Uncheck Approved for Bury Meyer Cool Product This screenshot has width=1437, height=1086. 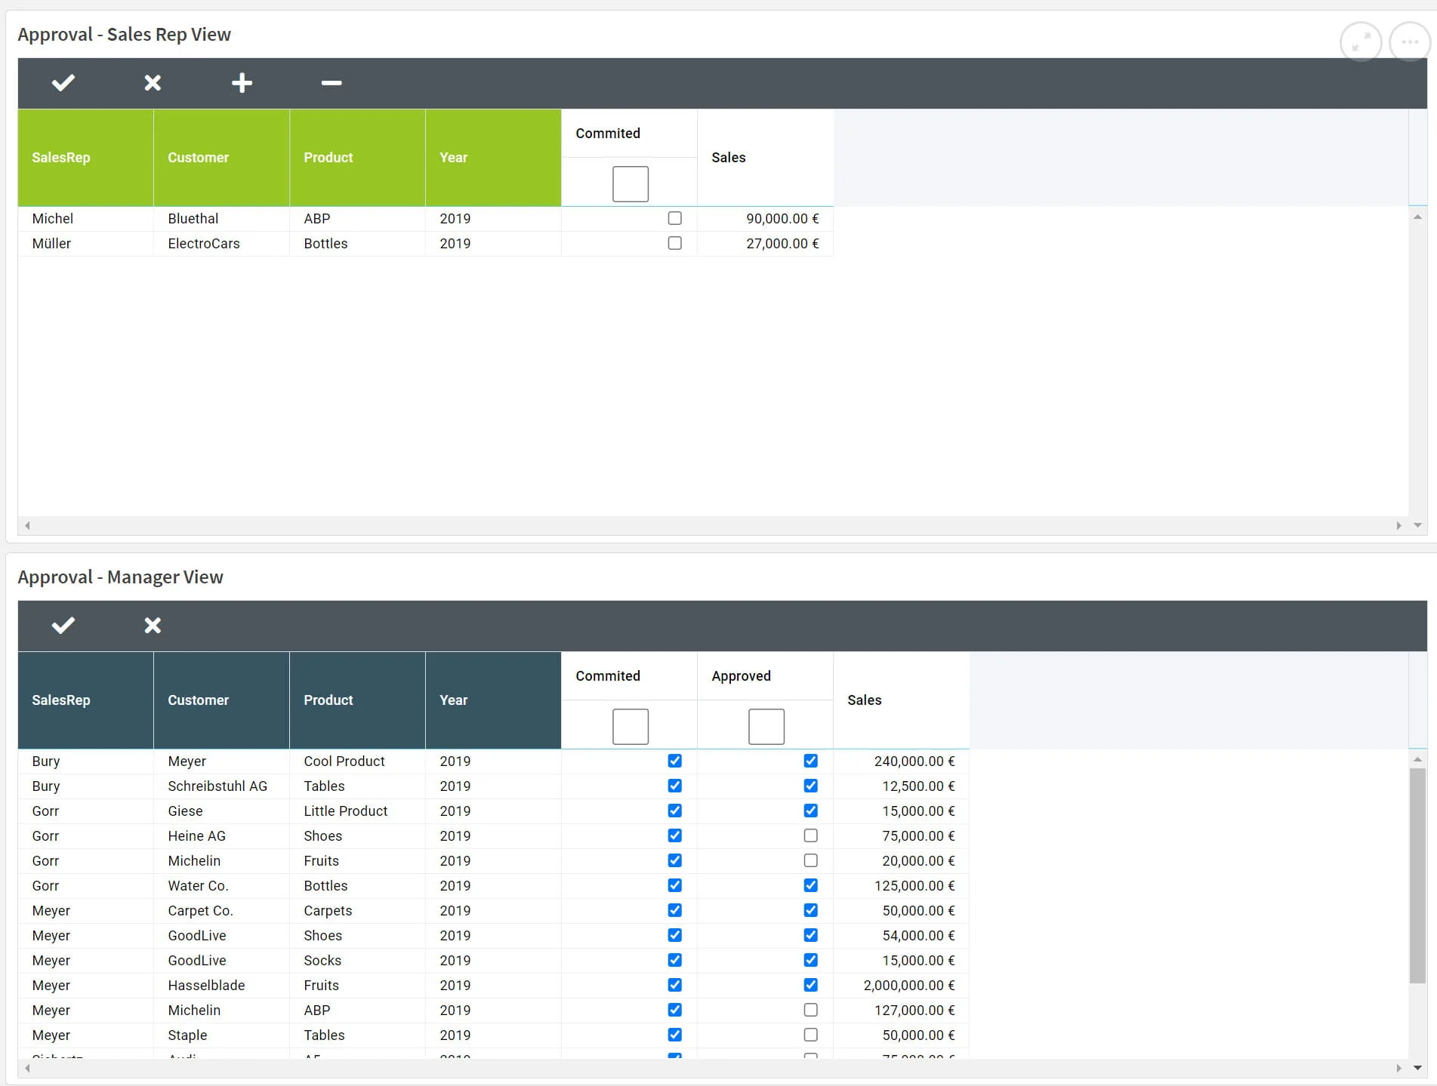tap(810, 761)
